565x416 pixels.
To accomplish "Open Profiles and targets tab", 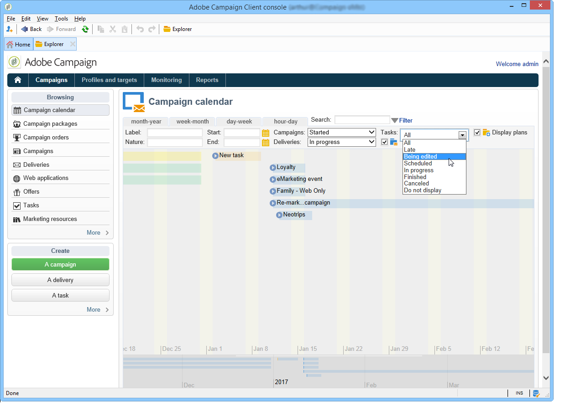I will pyautogui.click(x=109, y=80).
